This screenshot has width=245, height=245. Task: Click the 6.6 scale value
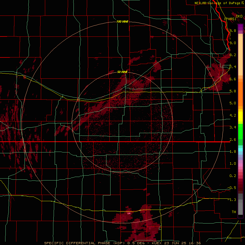[x=233, y=79]
